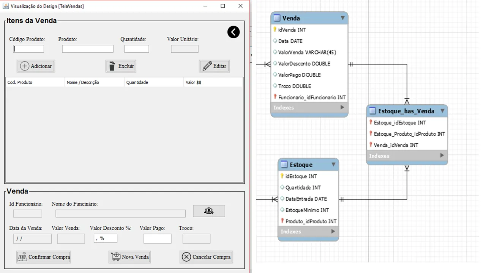Collapse the Venda table with header arrow
Viewport: 486px width, 273px height.
point(342,18)
